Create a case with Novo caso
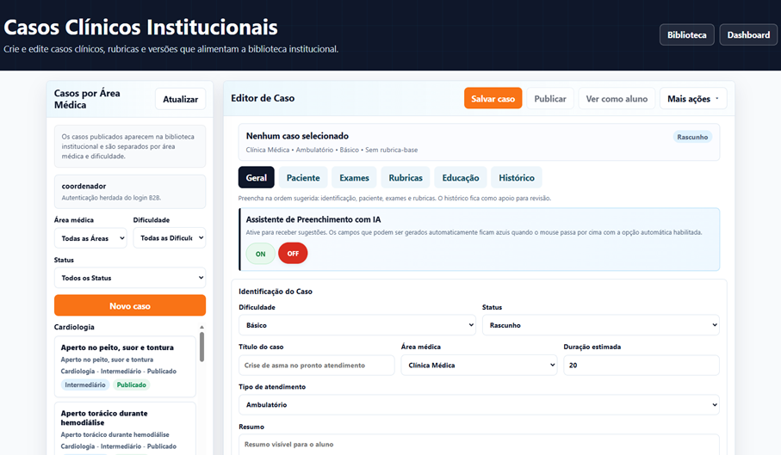 coord(130,305)
